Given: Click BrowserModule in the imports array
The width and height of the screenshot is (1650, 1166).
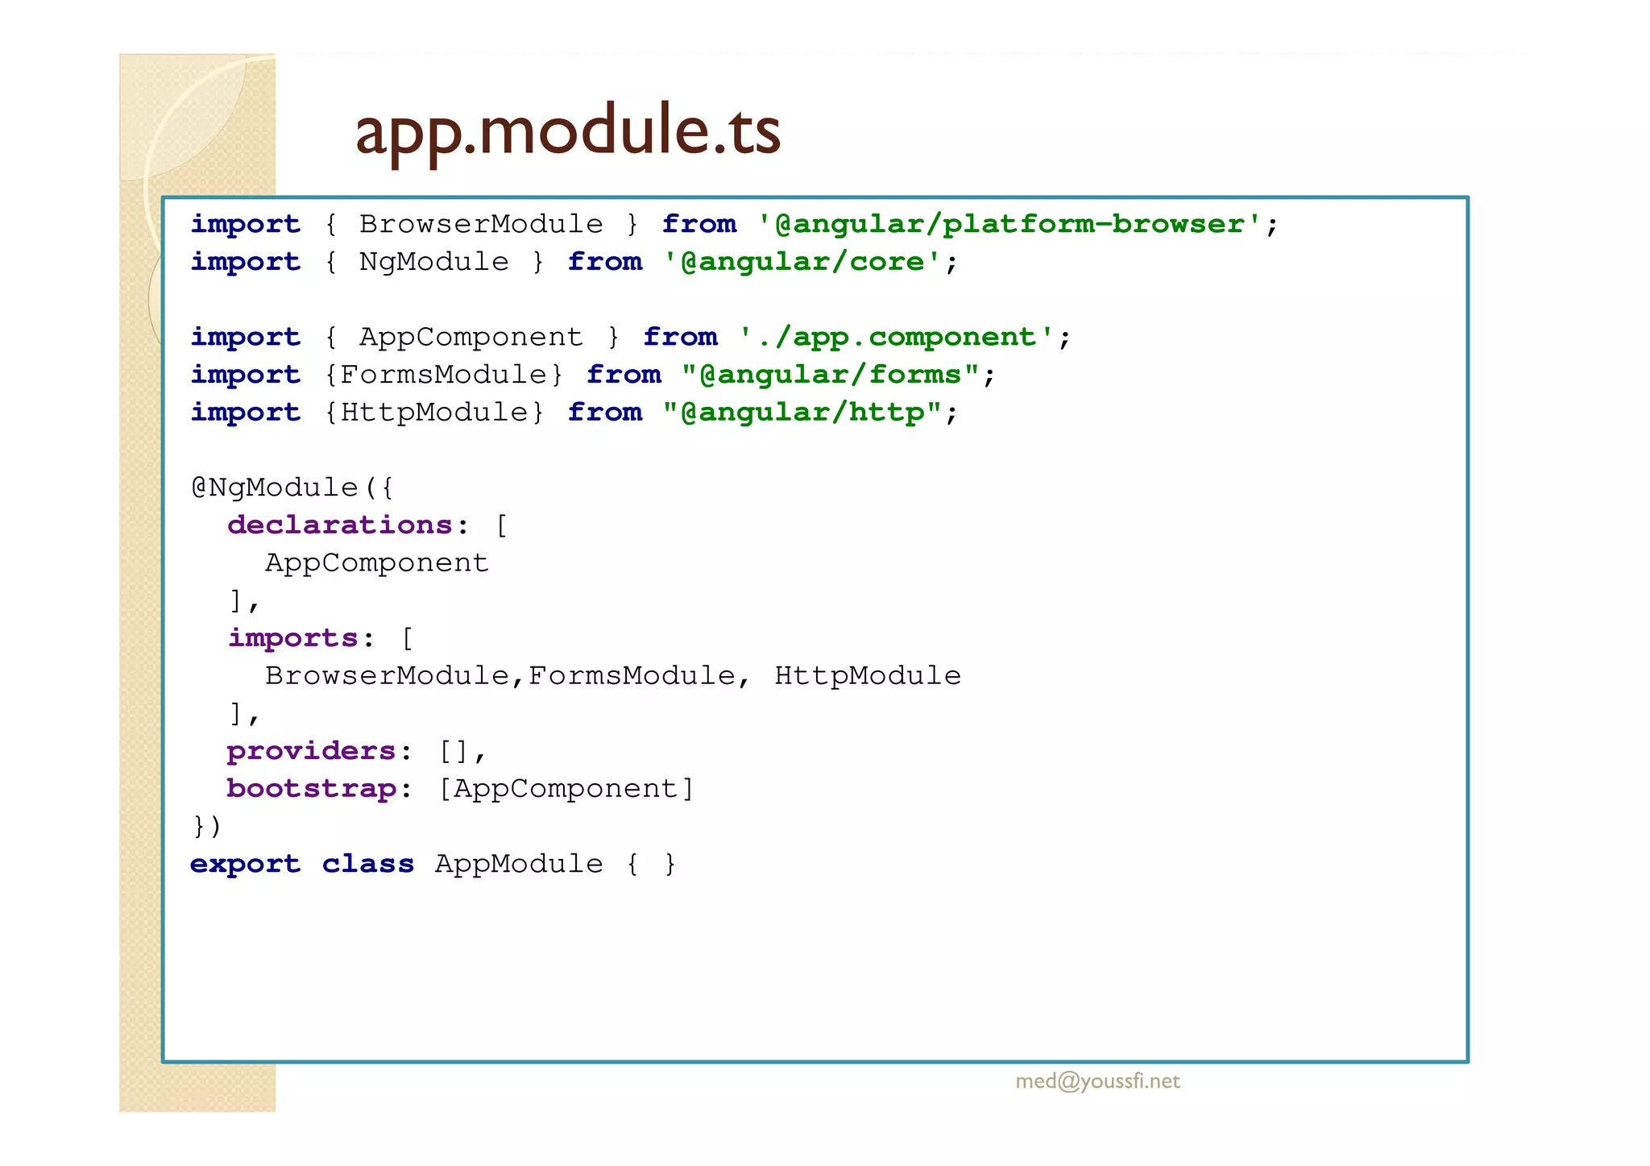Looking at the screenshot, I should point(387,675).
